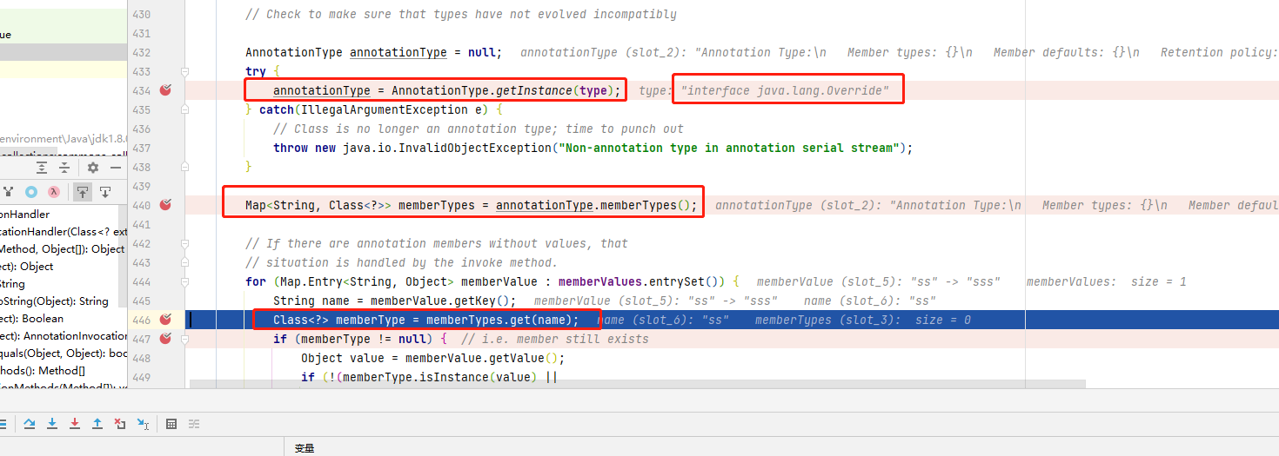
Task: Click Drop Frame icon
Action: [120, 424]
